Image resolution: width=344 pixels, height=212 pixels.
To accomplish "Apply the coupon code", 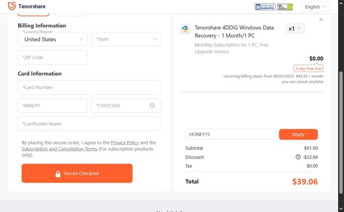I will (298, 134).
